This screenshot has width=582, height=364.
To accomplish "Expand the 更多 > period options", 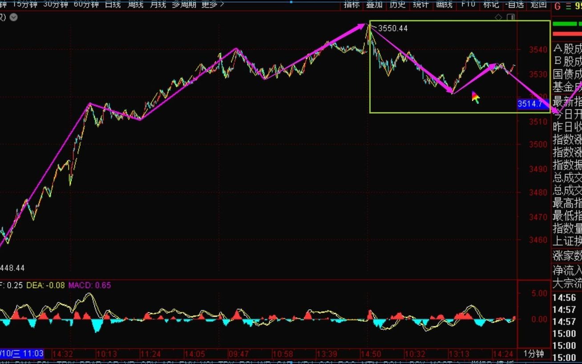I will pyautogui.click(x=213, y=4).
